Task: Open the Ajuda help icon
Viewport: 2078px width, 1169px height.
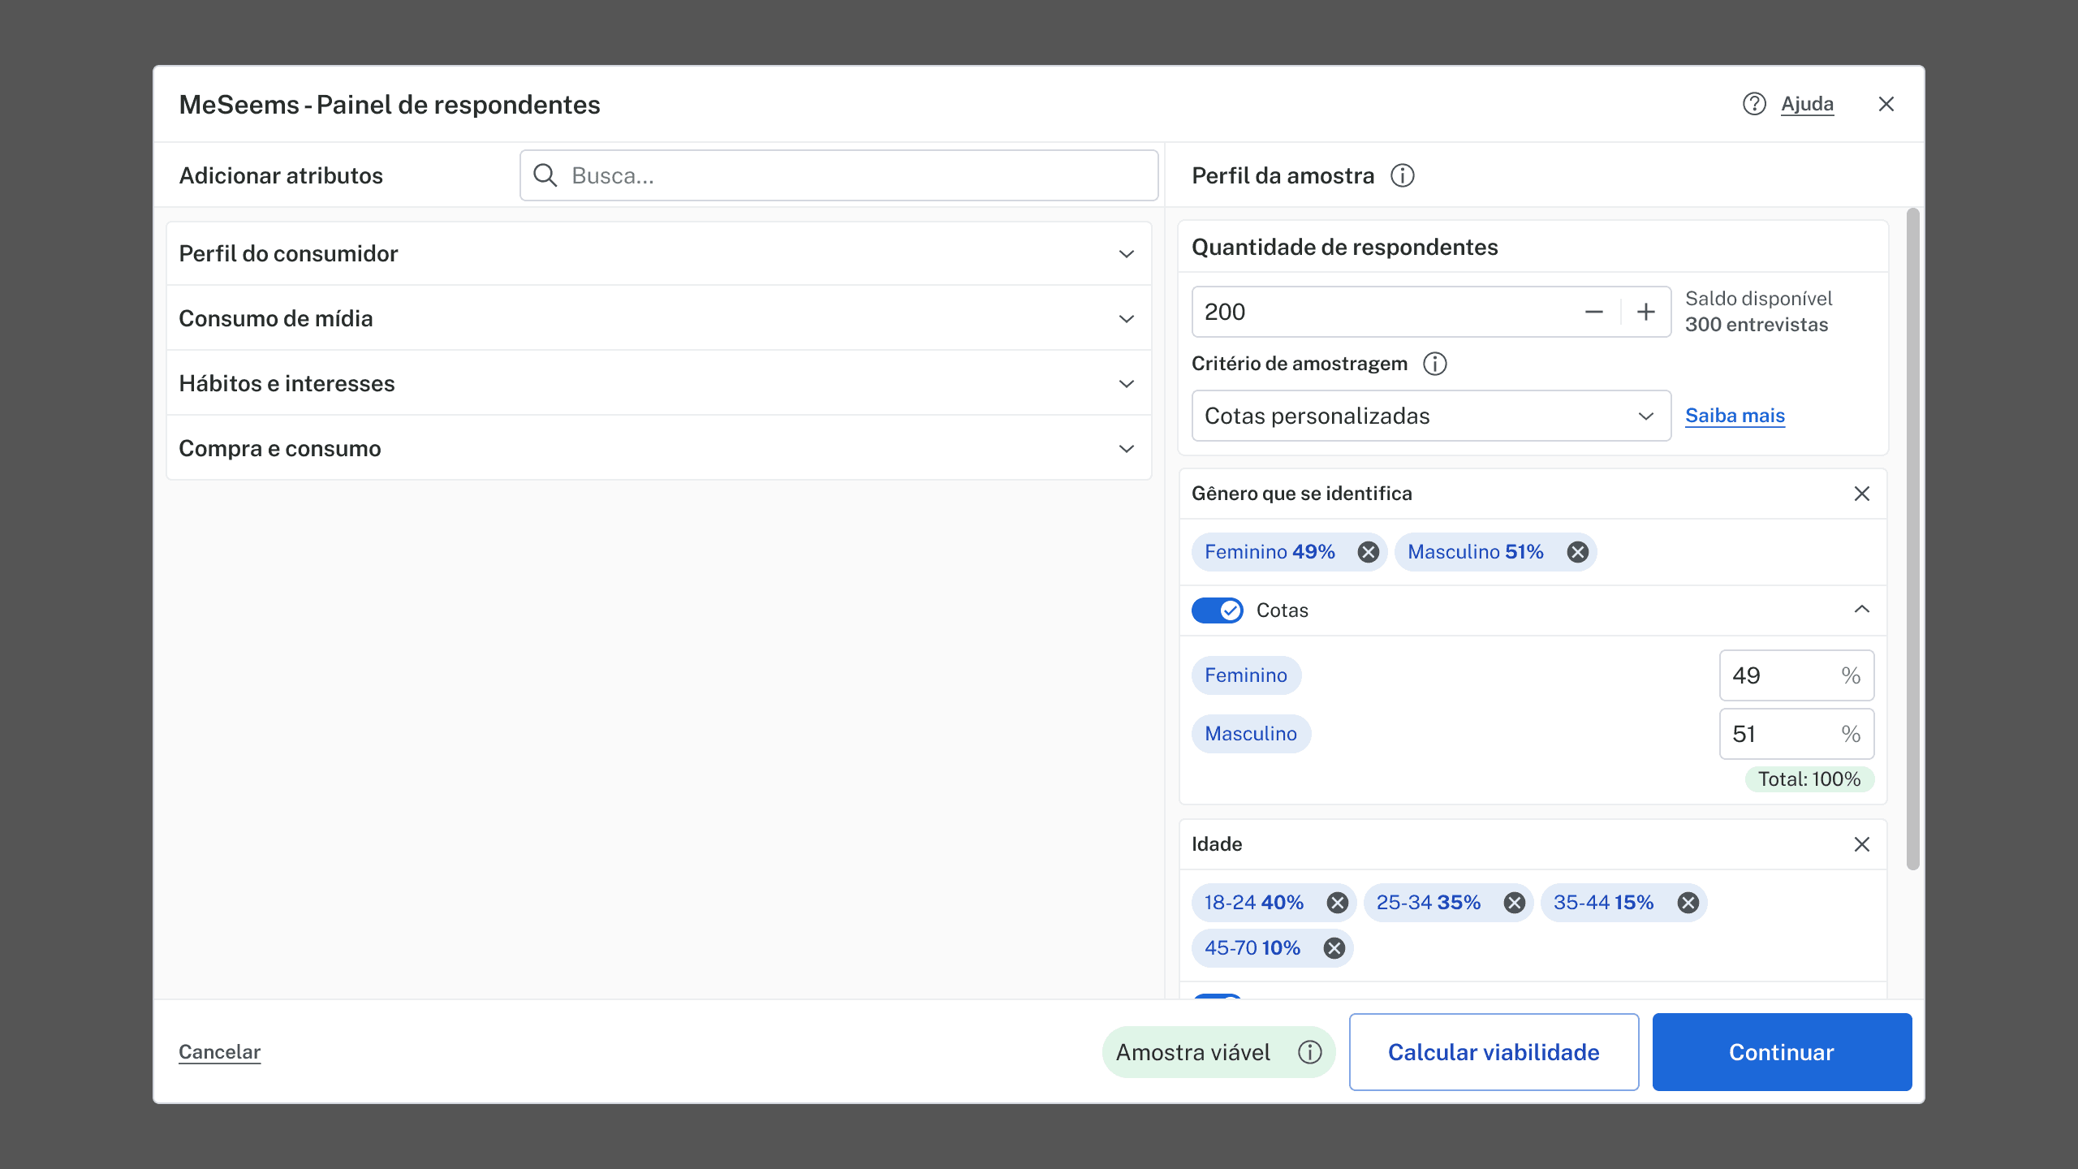Action: coord(1755,104)
